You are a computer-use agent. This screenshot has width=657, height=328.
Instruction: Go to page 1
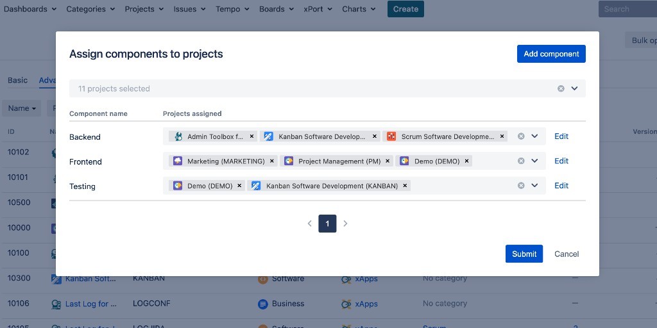pos(327,224)
